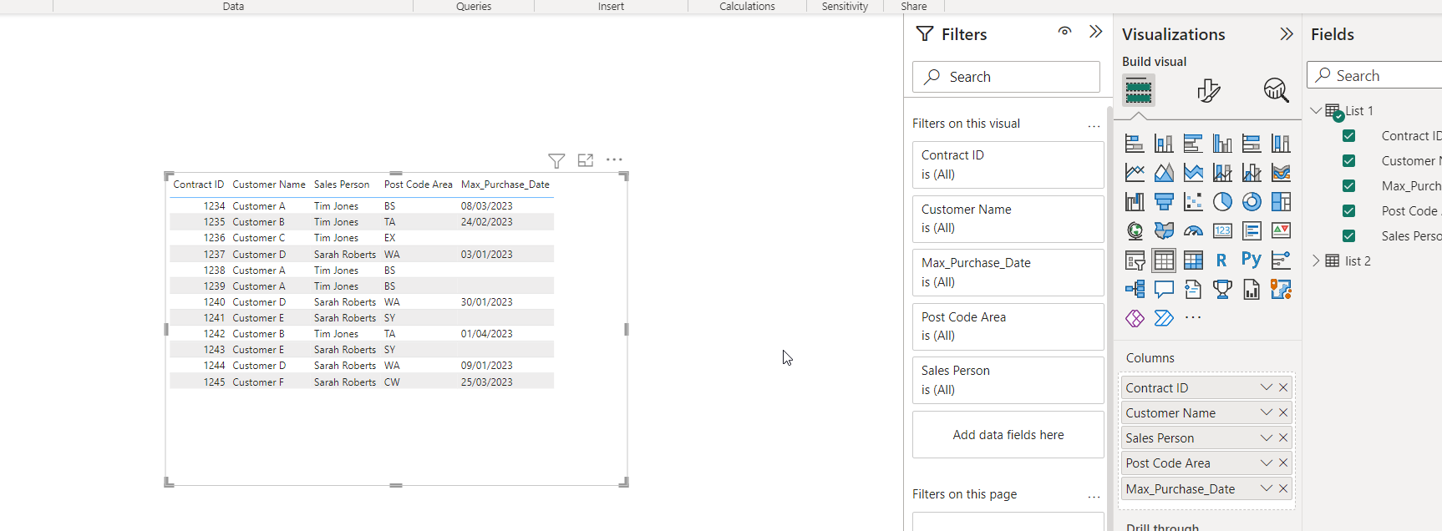Click Add data fields here in visual filters
1442x531 pixels.
(x=1008, y=434)
